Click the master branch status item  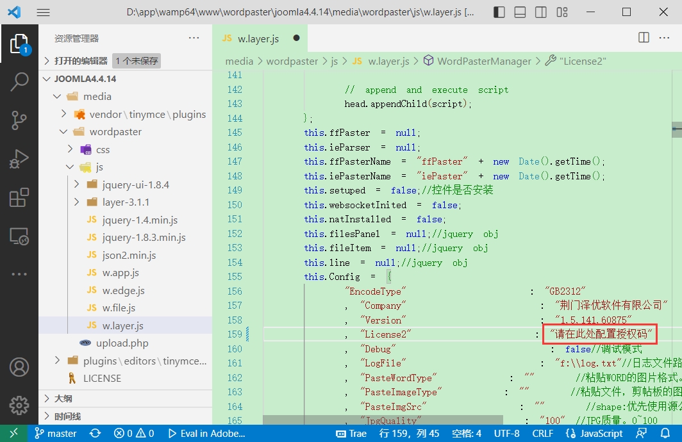coord(56,433)
